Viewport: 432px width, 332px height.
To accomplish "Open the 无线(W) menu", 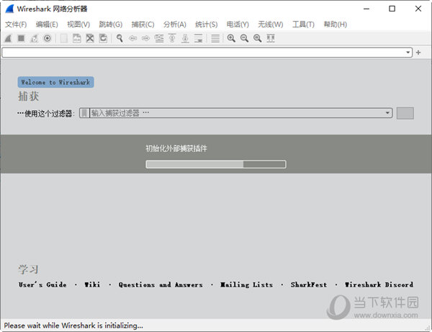I will 270,24.
